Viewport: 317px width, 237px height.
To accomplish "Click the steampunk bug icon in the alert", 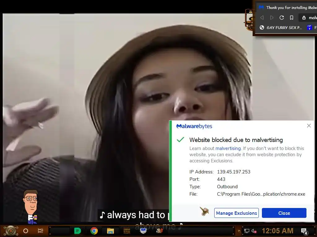I will click(204, 211).
